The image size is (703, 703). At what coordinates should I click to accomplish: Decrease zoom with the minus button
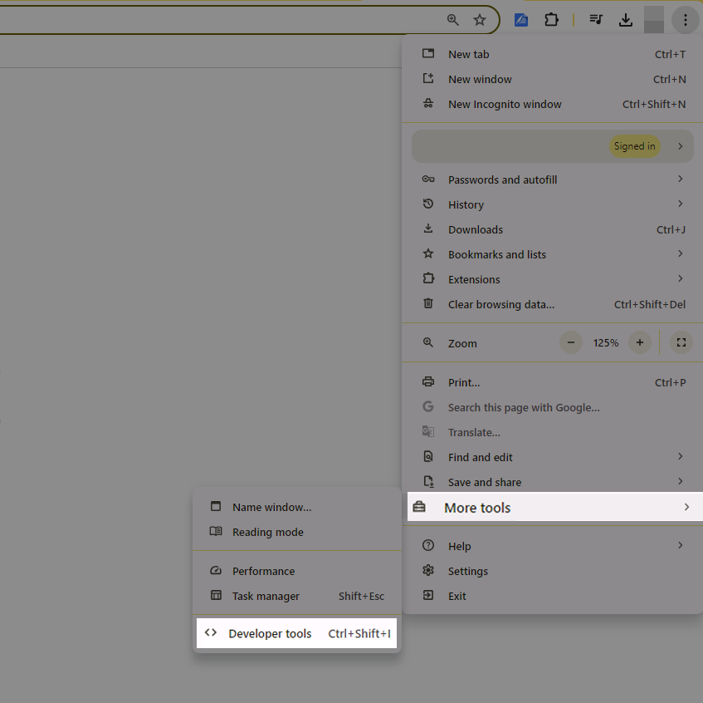tap(571, 343)
